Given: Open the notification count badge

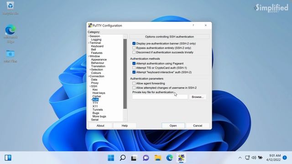Looking at the screenshot, I should pyautogui.click(x=285, y=158).
